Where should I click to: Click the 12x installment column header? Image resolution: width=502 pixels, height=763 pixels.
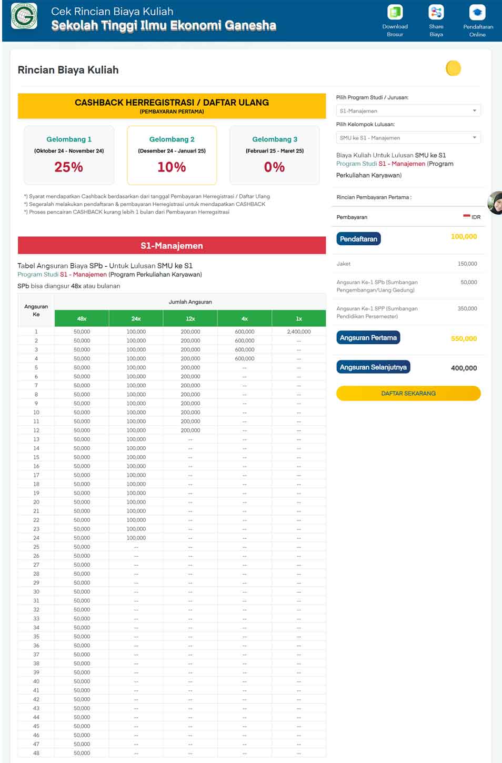coord(190,318)
